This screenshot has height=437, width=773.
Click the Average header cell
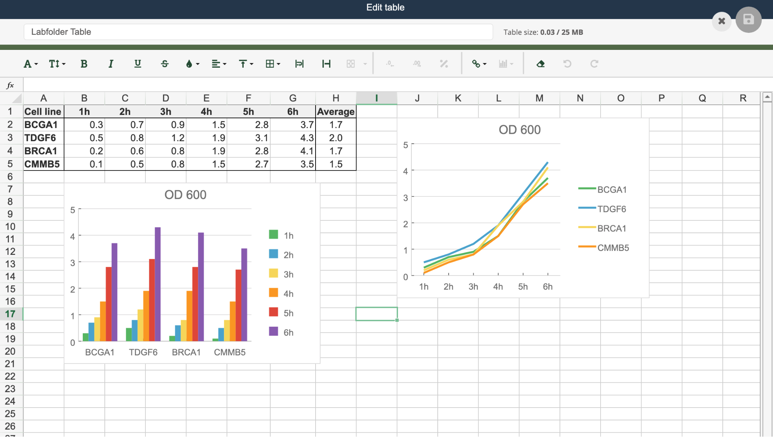tap(336, 112)
